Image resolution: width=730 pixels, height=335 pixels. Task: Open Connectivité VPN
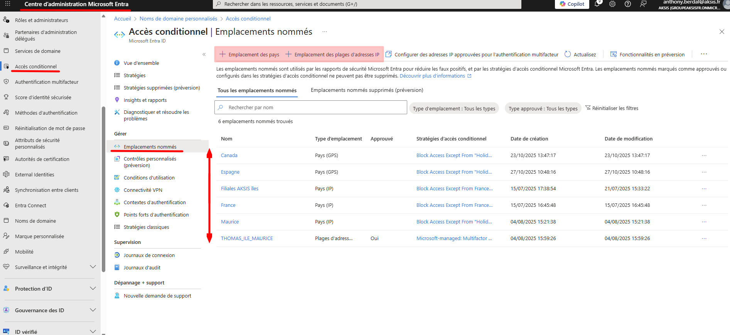[x=143, y=190]
